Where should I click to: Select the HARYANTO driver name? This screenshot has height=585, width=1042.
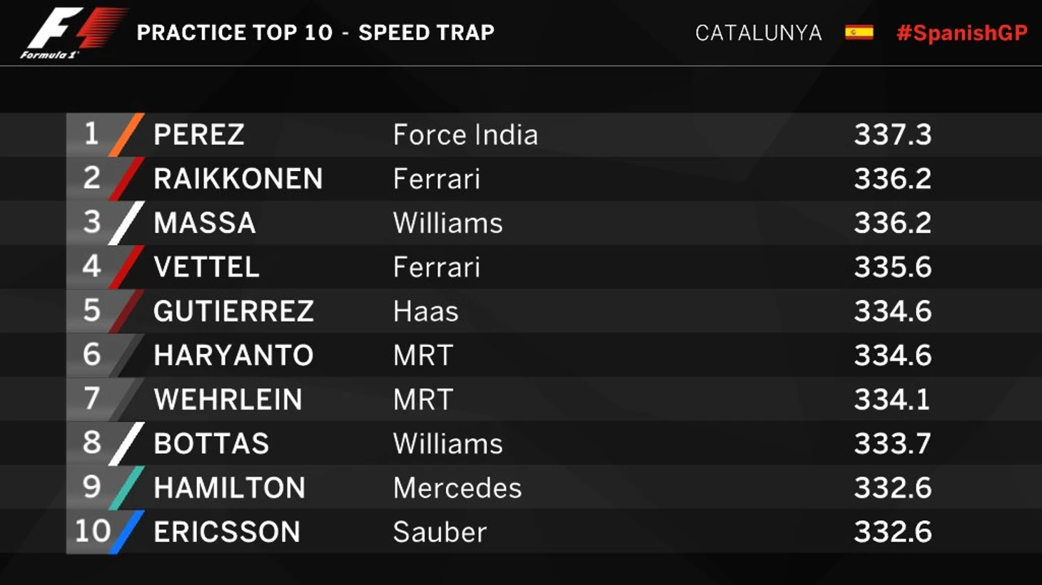(x=233, y=356)
